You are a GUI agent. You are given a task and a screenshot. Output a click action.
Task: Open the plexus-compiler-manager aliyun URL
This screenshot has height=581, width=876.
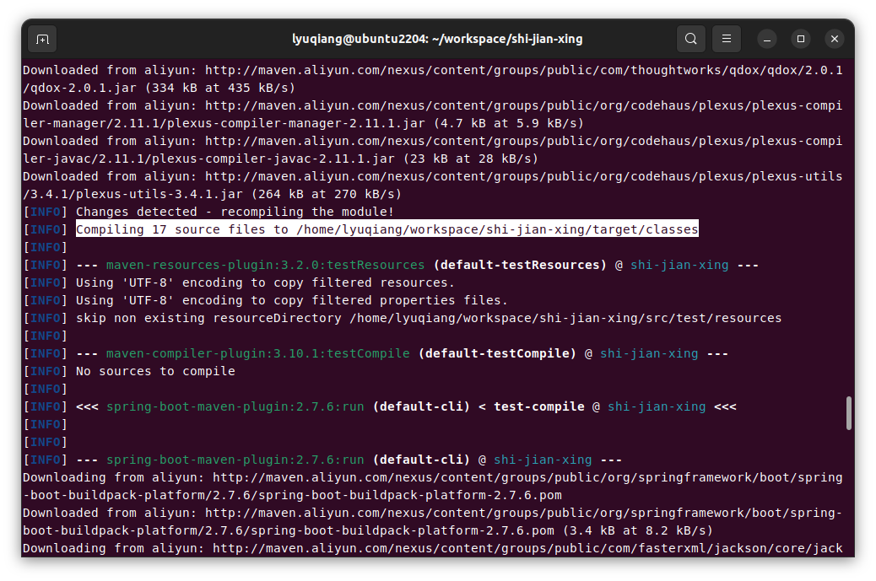click(x=523, y=105)
